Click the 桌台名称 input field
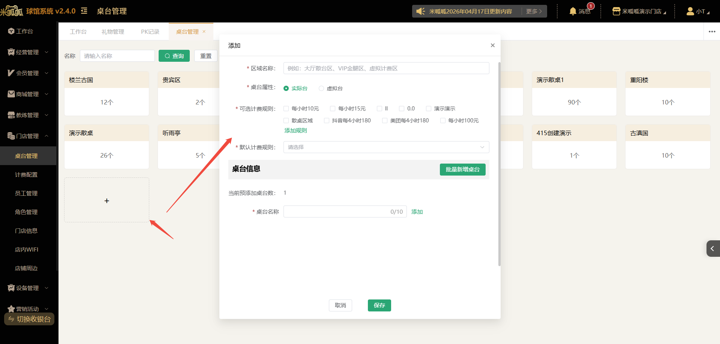The image size is (720, 344). 345,211
